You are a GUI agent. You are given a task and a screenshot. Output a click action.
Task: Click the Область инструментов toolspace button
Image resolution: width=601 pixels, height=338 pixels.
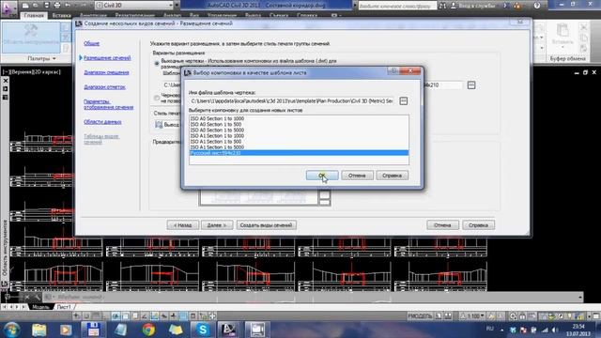coord(31,38)
